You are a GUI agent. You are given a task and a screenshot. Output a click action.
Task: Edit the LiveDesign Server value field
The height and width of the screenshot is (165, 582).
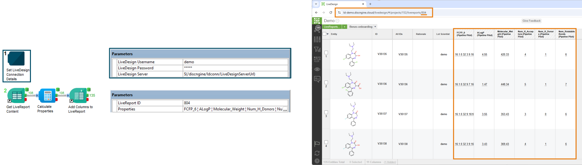pyautogui.click(x=235, y=74)
